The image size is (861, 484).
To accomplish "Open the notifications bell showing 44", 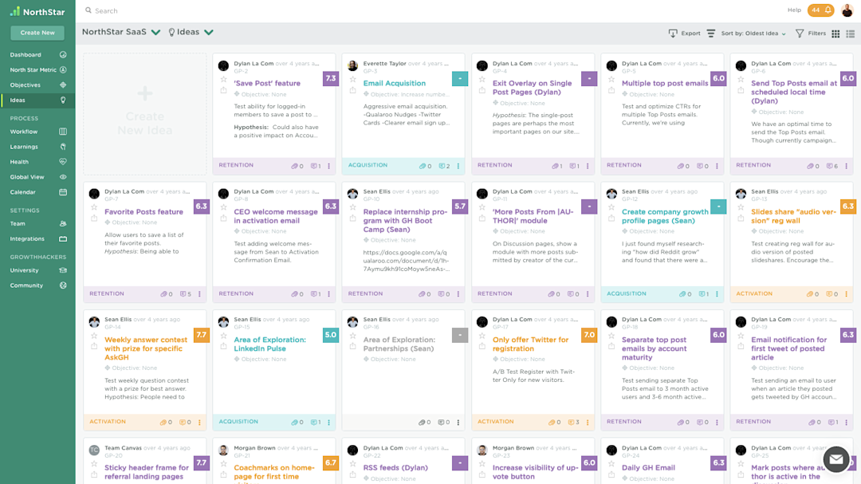I will point(821,10).
